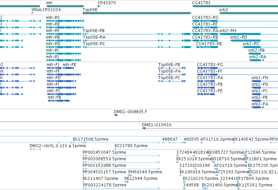Image resolution: width=278 pixels, height=190 pixels.
Task: Click transcript orb2-RA
Action: 256,60
